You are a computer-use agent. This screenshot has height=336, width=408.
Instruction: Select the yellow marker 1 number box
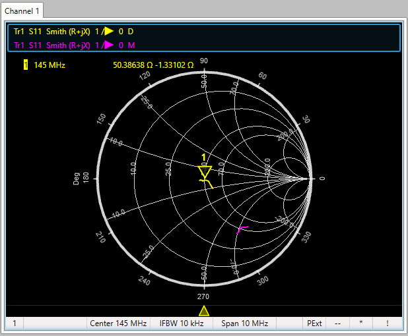click(26, 65)
